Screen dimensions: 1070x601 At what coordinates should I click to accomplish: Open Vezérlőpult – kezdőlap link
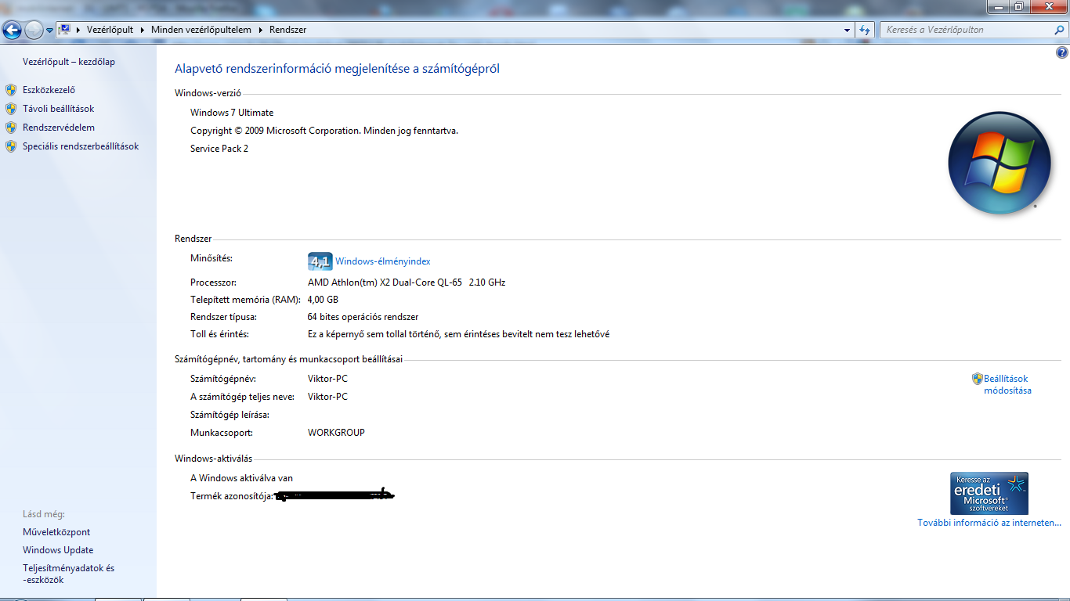point(69,62)
